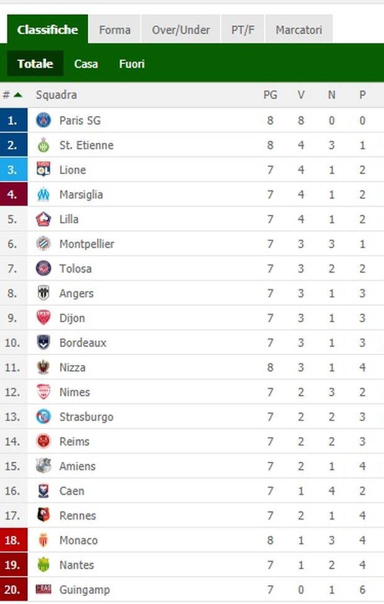
Task: Click the Nantes team logo
Action: [x=43, y=565]
